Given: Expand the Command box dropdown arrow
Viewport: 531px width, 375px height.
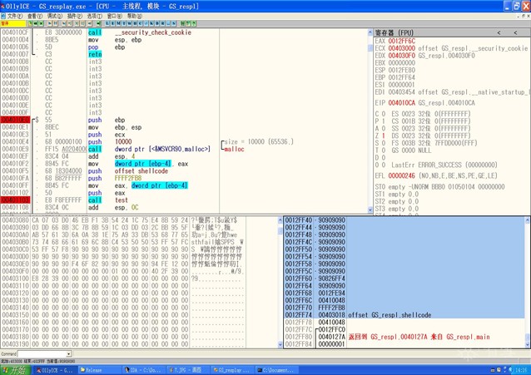Looking at the screenshot, I should pyautogui.click(x=68, y=354).
